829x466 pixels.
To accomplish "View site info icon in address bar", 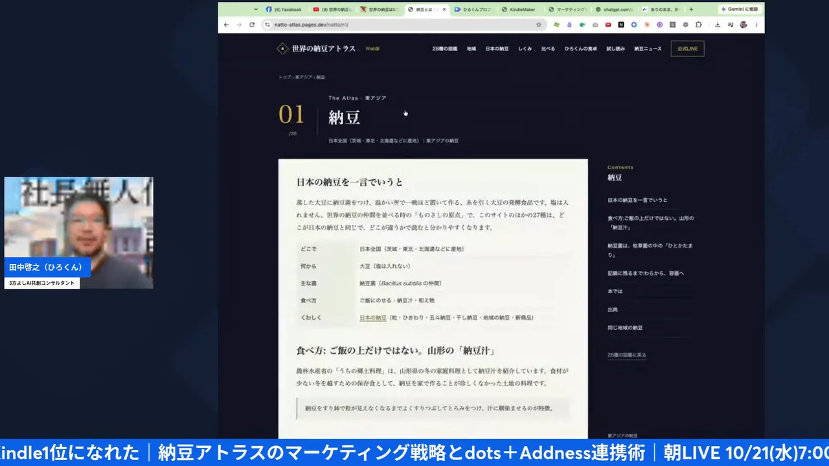I will 267,25.
